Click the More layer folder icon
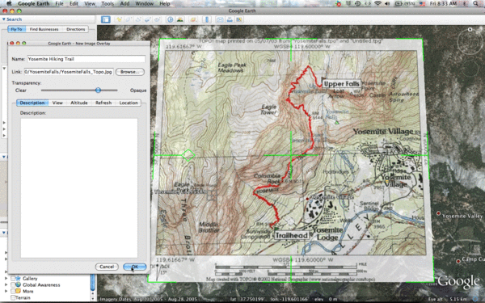 (x=19, y=291)
